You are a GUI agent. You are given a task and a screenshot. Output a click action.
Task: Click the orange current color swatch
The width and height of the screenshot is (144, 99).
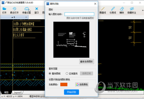(x=64, y=85)
